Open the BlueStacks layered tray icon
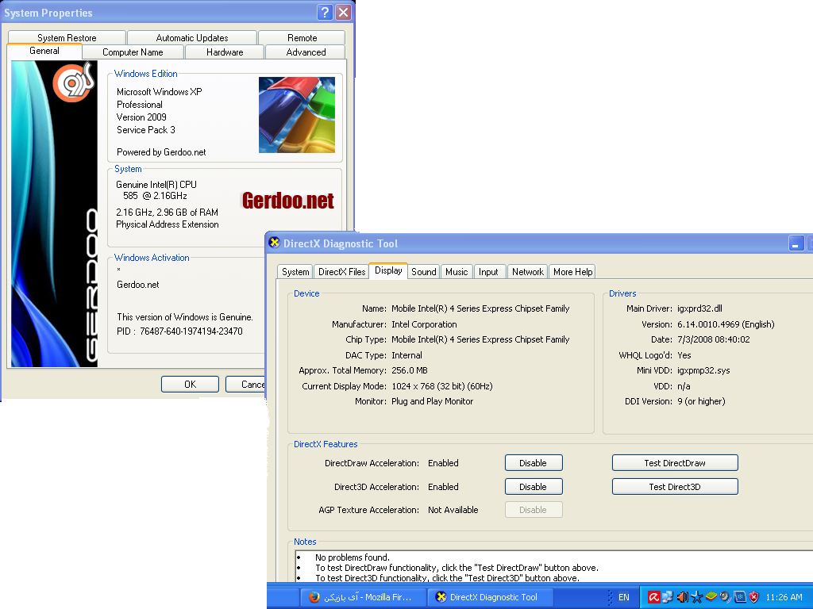This screenshot has width=813, height=609. [x=711, y=596]
